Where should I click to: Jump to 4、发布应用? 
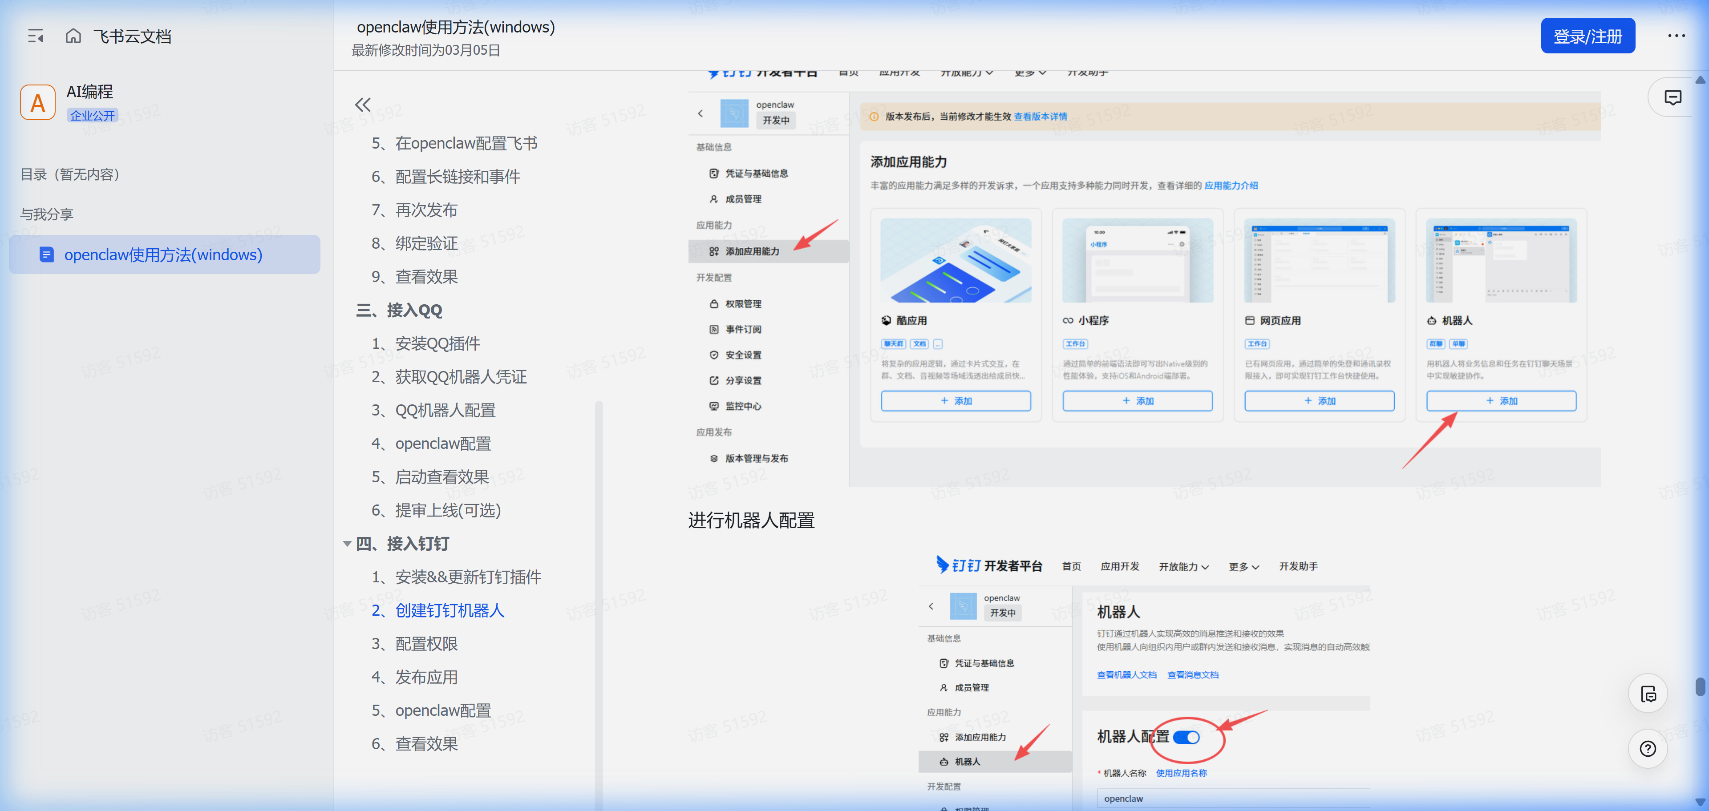click(x=415, y=677)
